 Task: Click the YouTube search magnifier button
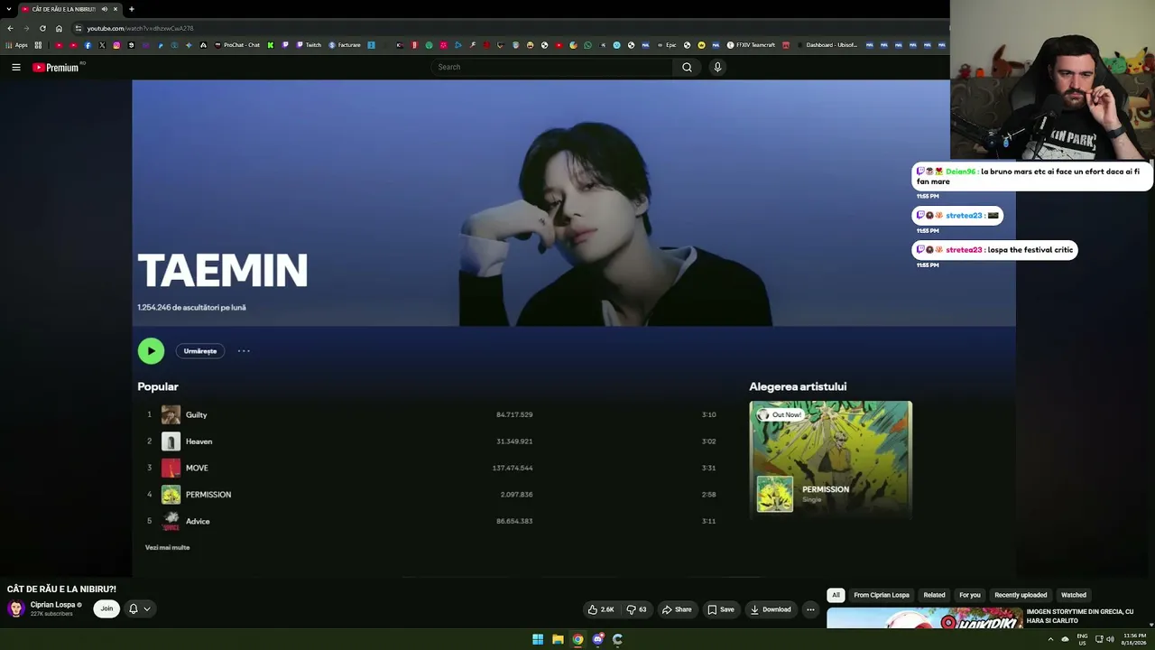(x=687, y=67)
